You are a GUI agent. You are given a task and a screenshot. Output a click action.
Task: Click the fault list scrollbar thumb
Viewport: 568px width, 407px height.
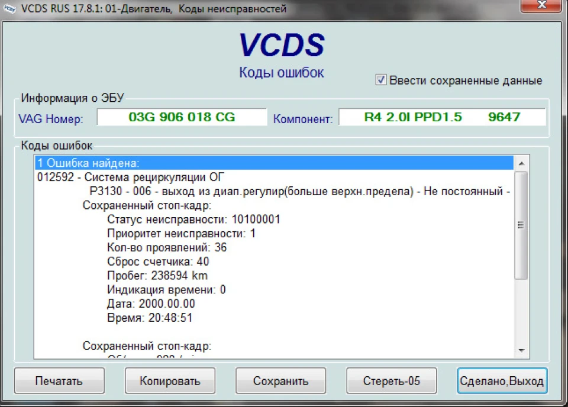pos(521,225)
